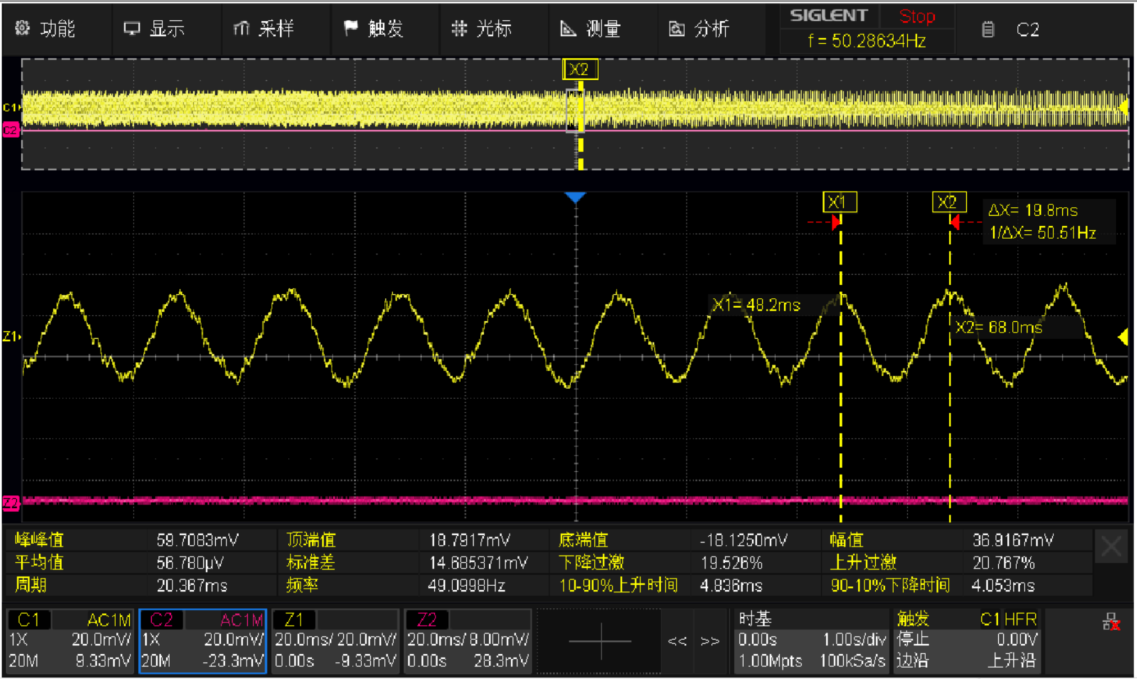The width and height of the screenshot is (1137, 679).
Task: Open the 测量 measure menu
Action: [x=591, y=29]
